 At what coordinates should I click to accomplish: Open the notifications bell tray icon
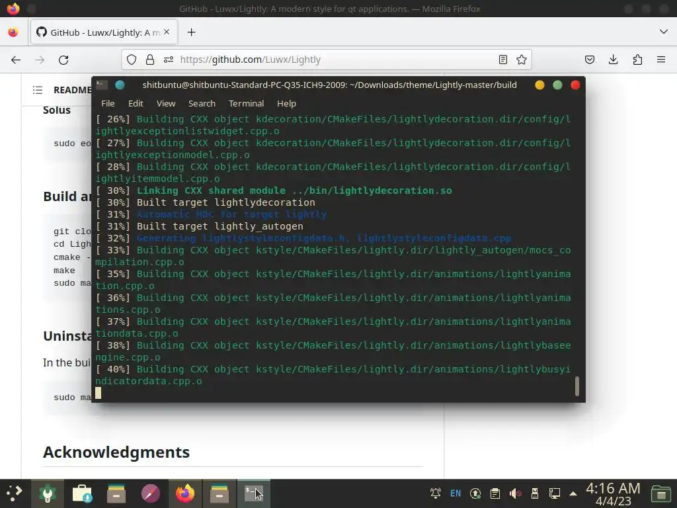(x=435, y=493)
